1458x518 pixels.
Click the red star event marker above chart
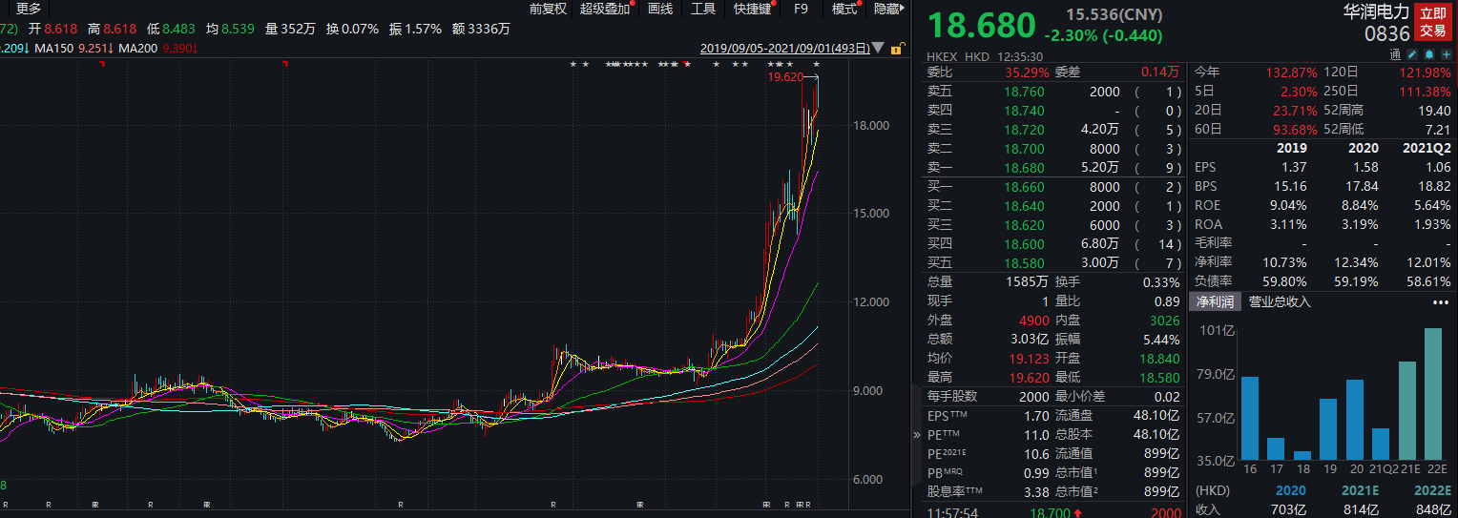[x=685, y=64]
